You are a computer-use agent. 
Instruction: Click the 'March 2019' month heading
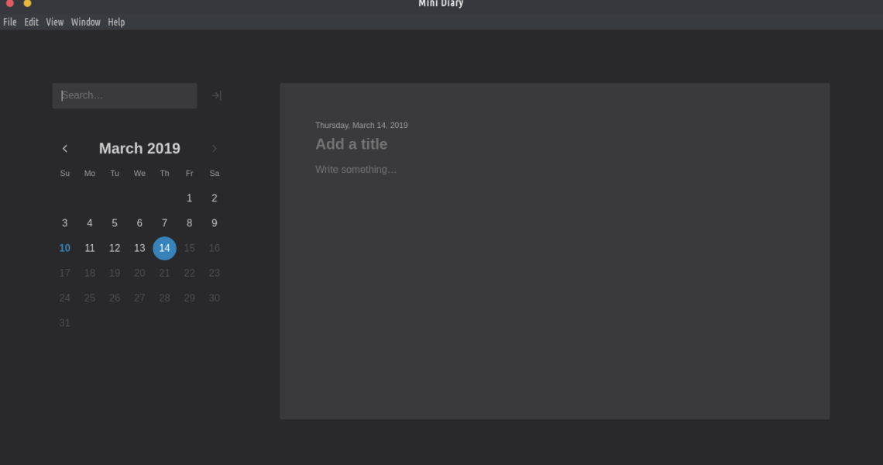point(139,149)
